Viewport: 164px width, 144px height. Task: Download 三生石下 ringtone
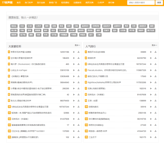click(156, 137)
